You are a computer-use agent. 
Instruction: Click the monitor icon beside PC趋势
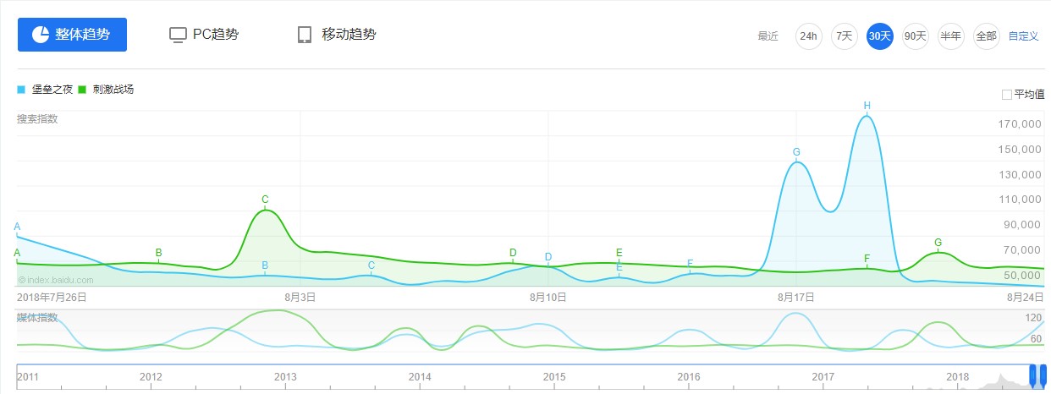(x=178, y=35)
